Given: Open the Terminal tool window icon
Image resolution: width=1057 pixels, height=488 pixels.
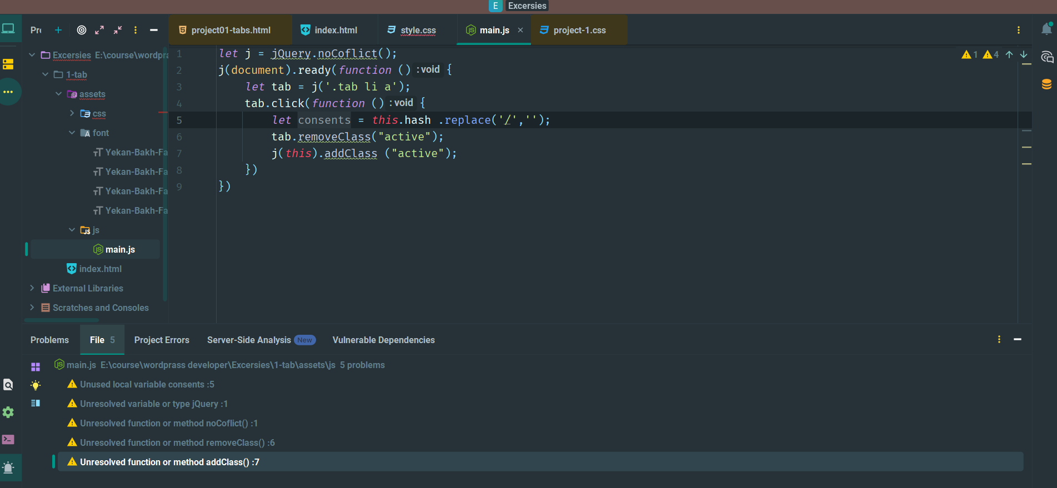Looking at the screenshot, I should point(8,440).
